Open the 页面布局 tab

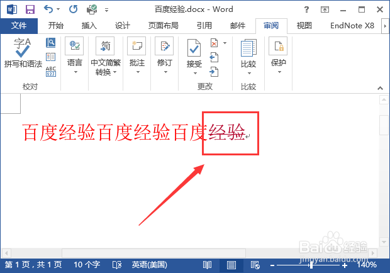[x=163, y=26]
